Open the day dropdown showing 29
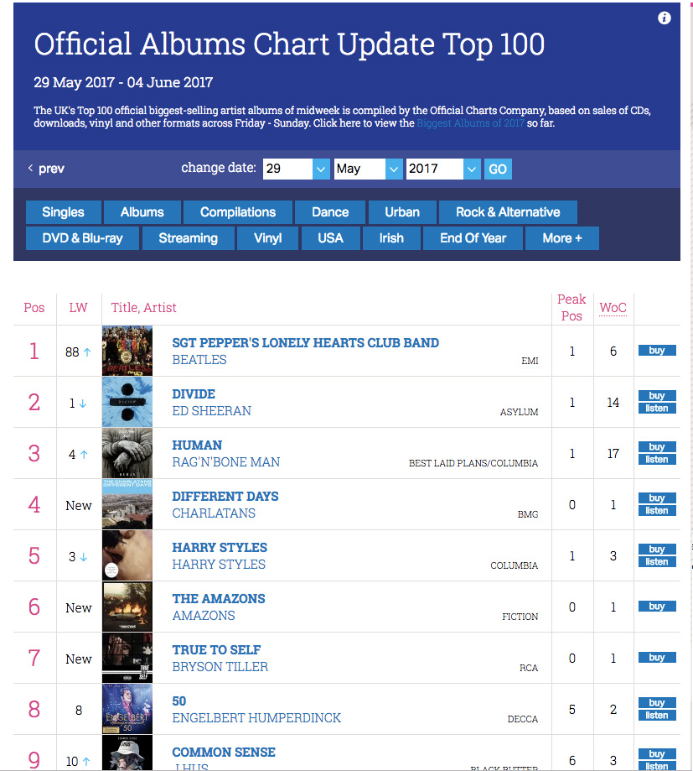Viewport: 693px width, 771px height. click(296, 169)
